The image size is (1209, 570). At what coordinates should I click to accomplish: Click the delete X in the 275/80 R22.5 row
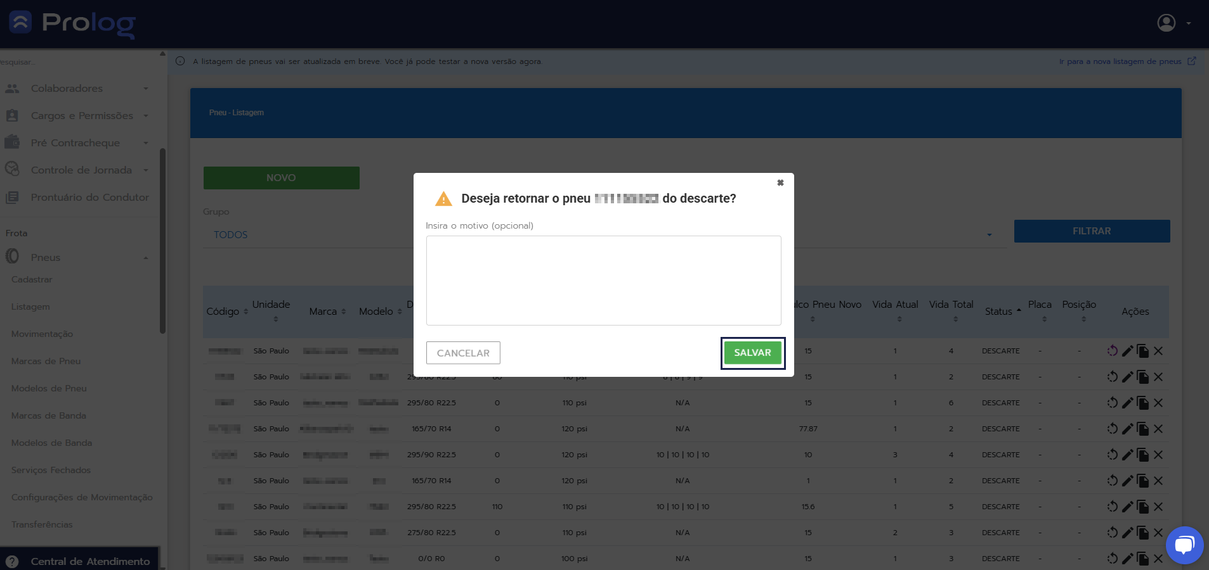pyautogui.click(x=1158, y=533)
